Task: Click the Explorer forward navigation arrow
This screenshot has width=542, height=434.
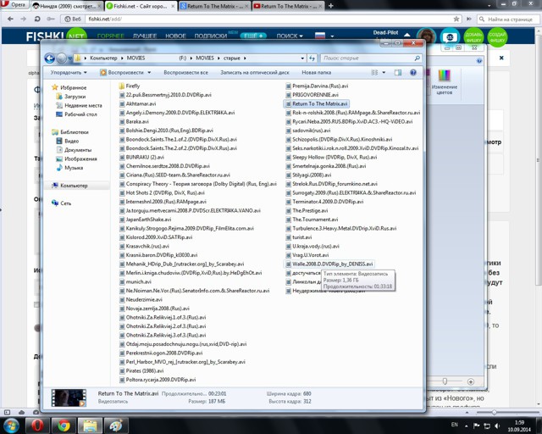Action: (x=62, y=58)
